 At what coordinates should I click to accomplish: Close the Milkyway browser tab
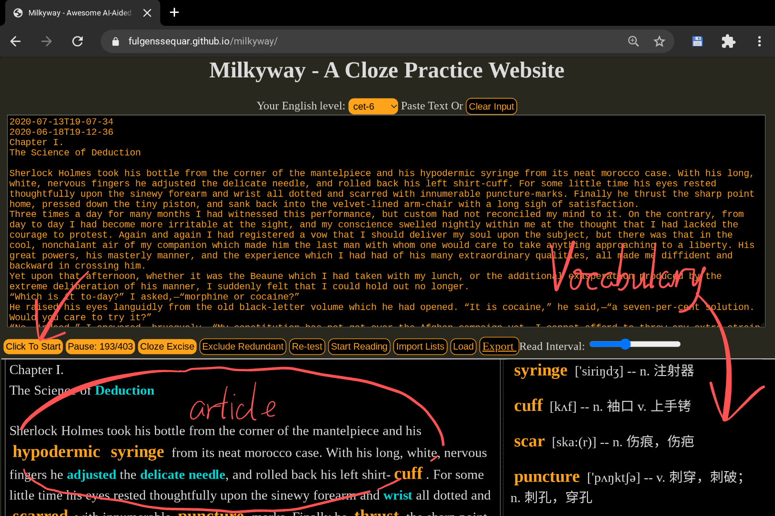(147, 13)
